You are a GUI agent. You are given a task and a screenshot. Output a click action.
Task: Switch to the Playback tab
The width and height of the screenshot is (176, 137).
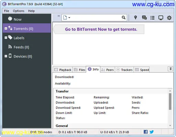(63, 70)
